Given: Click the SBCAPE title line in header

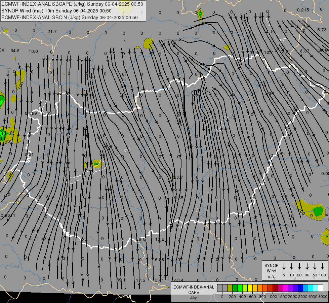Looking at the screenshot, I should pos(72,4).
